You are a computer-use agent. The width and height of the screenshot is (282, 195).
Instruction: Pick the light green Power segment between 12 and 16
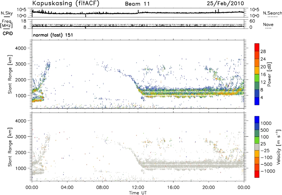257,78
